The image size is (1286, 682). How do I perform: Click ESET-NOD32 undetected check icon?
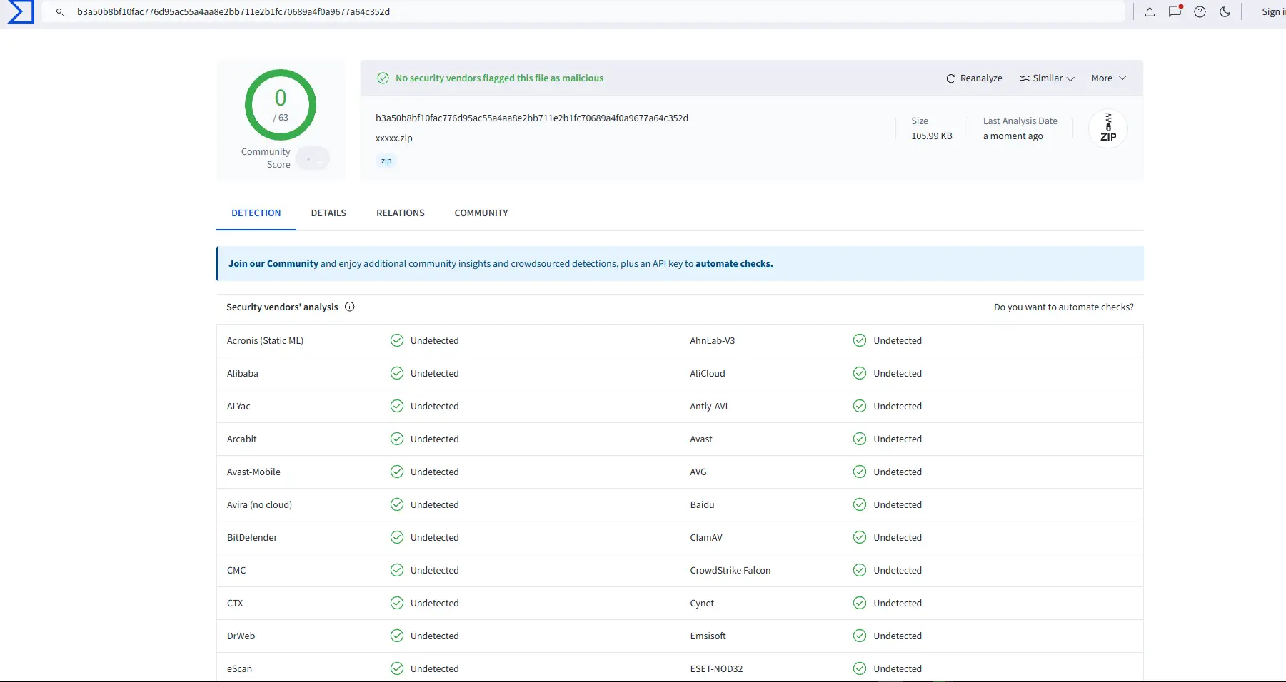(860, 669)
